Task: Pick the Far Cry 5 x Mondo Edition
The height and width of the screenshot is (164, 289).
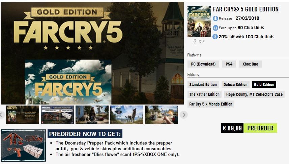Action: [x=211, y=104]
